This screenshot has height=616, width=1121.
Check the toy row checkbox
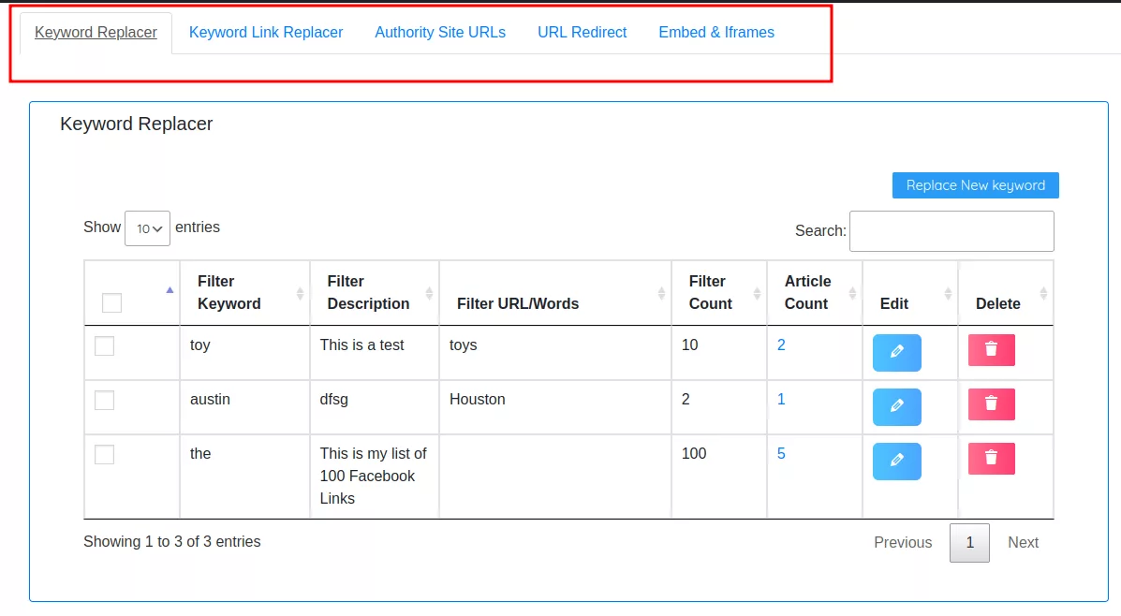click(104, 345)
